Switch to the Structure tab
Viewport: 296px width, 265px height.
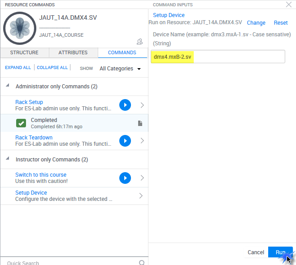[x=24, y=52]
